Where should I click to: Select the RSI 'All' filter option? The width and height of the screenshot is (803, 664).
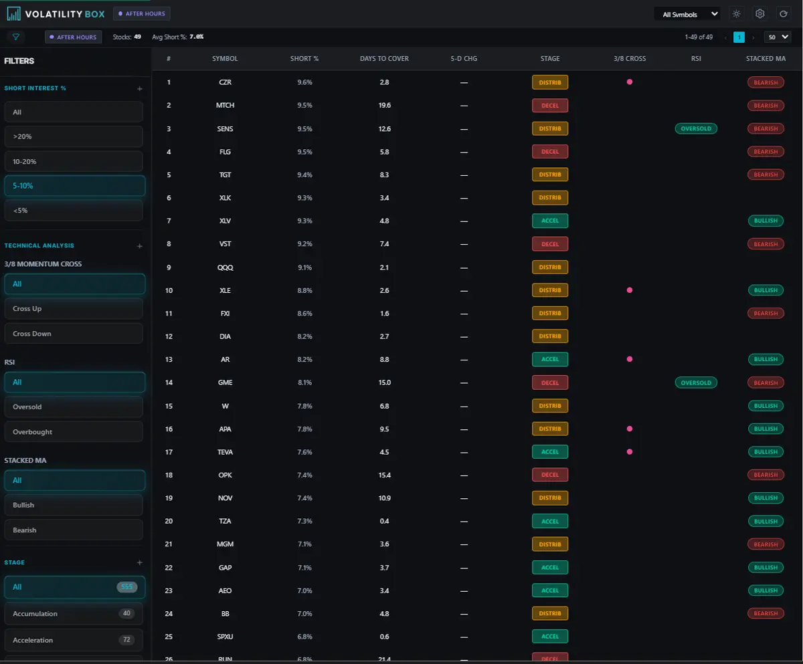74,382
